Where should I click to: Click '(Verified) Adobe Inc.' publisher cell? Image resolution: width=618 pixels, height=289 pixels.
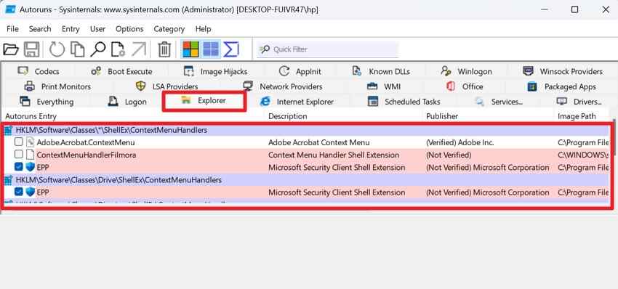click(460, 142)
